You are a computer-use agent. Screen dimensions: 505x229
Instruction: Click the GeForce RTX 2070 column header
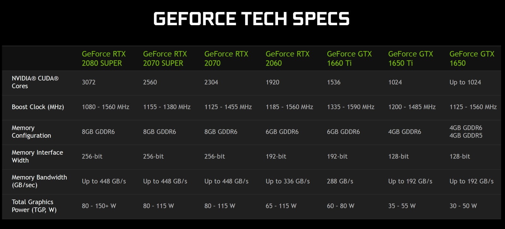point(226,59)
